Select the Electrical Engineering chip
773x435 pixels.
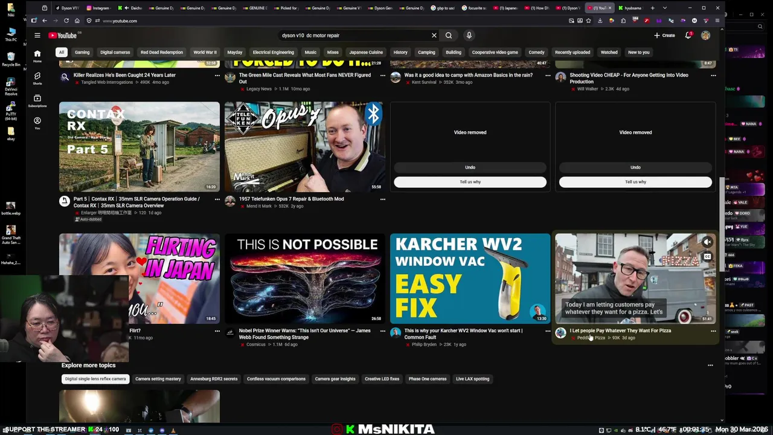[273, 53]
